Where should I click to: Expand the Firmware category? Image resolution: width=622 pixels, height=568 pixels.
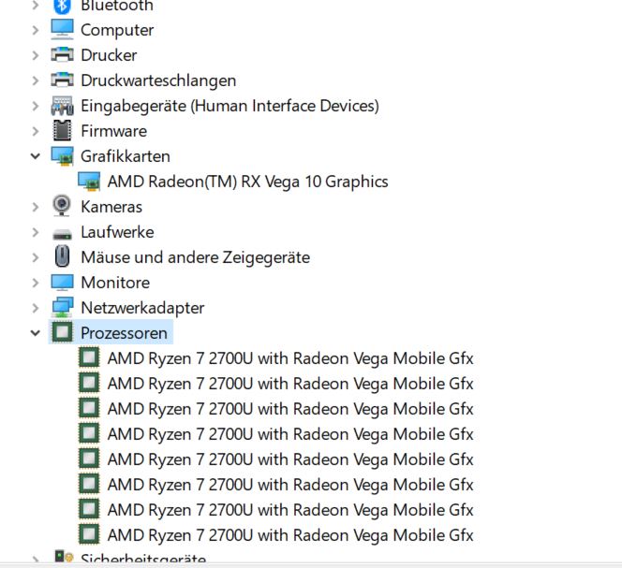tap(36, 131)
